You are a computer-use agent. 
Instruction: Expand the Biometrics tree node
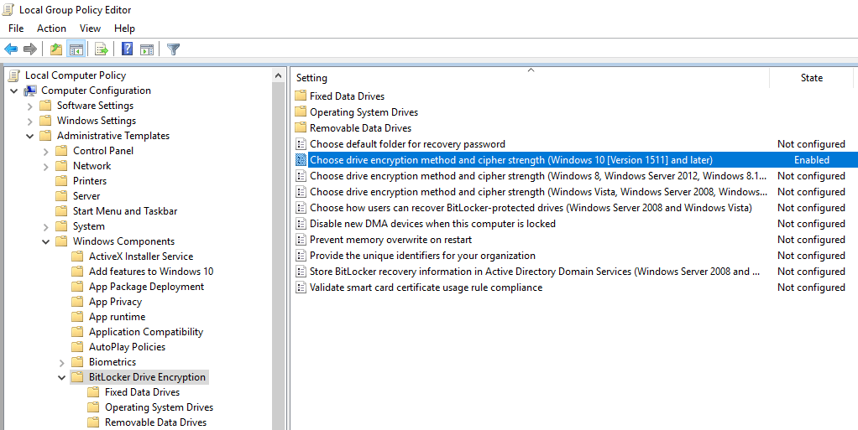pos(62,362)
